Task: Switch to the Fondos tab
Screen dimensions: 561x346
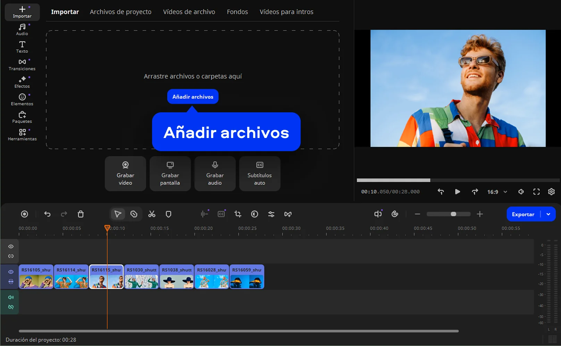Action: [x=237, y=12]
